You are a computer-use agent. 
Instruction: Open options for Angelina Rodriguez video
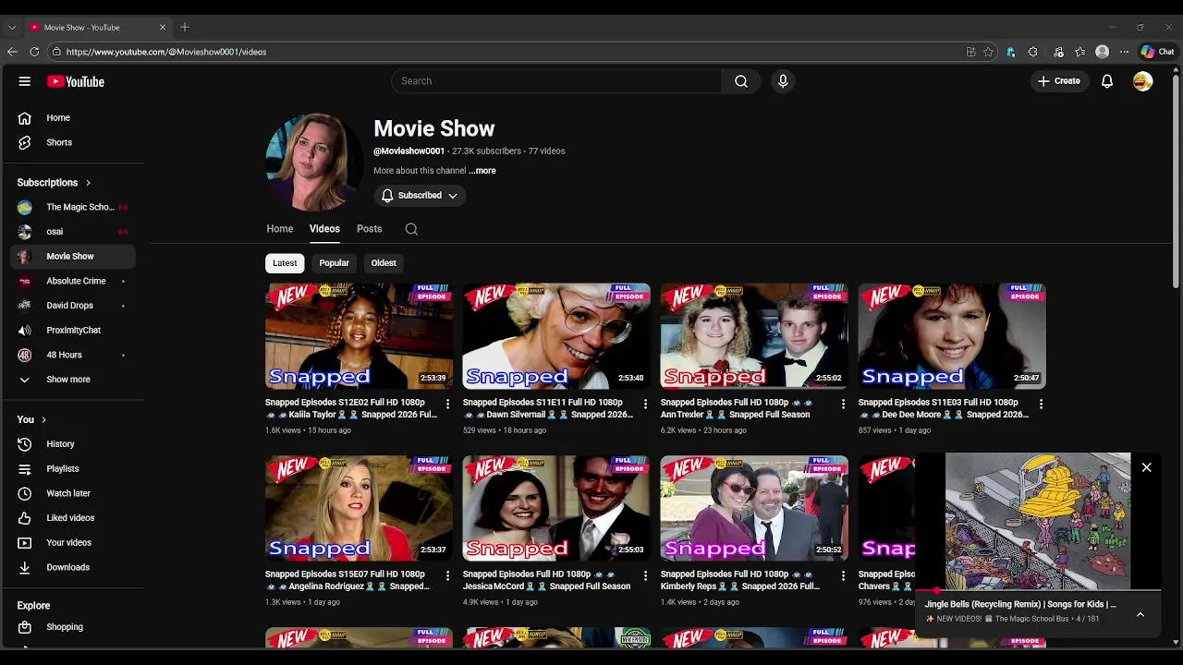click(448, 575)
